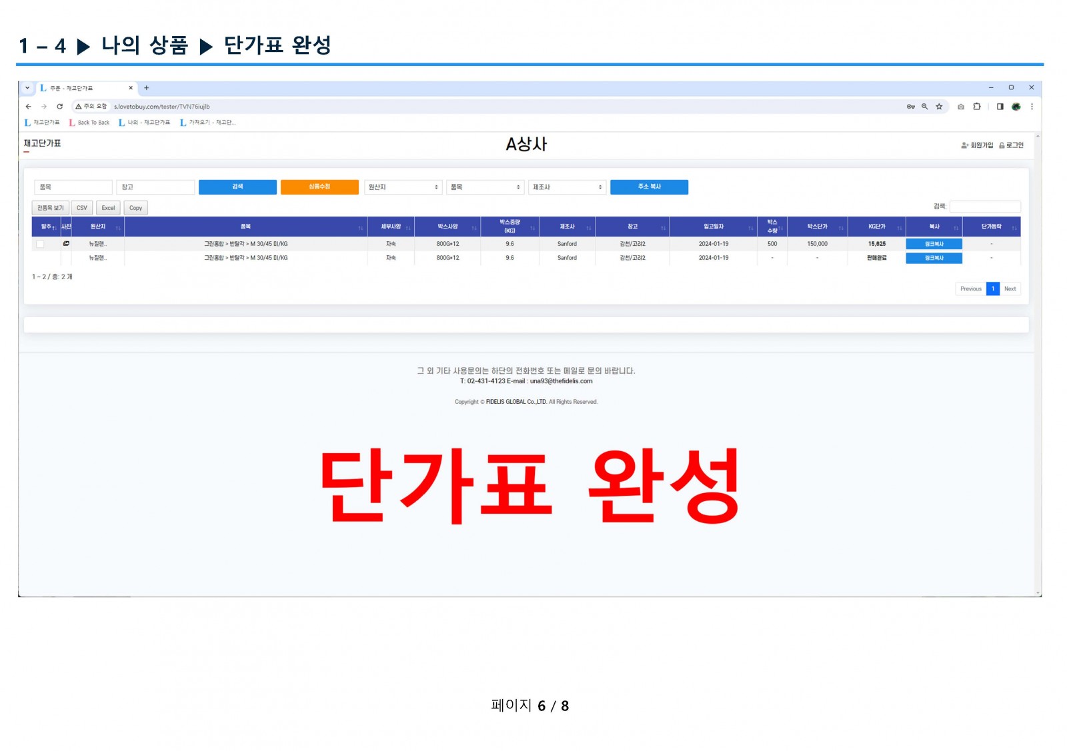Click the 주소 복사 button

[649, 187]
